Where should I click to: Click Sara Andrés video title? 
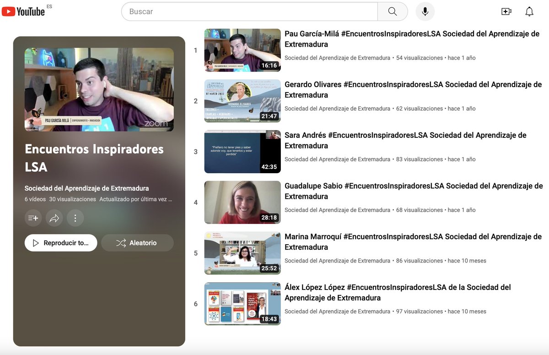click(405, 141)
